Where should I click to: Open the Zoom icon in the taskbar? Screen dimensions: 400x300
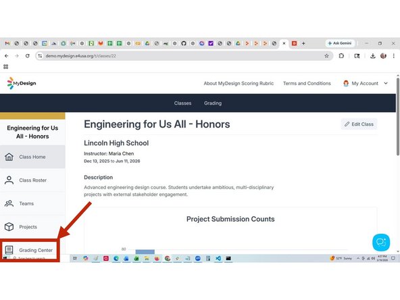(198, 258)
